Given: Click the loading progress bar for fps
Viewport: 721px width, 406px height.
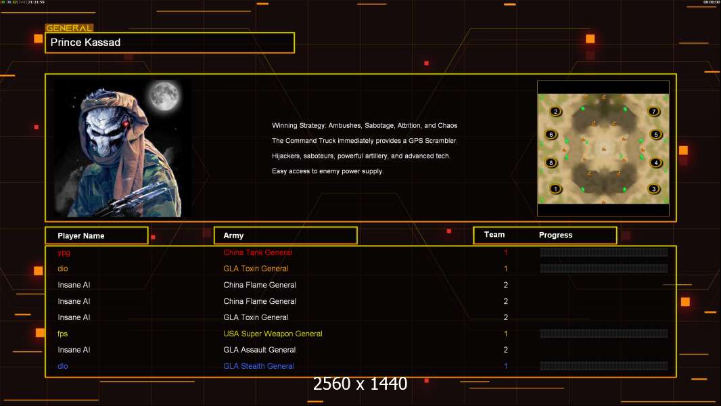Looking at the screenshot, I should (604, 334).
